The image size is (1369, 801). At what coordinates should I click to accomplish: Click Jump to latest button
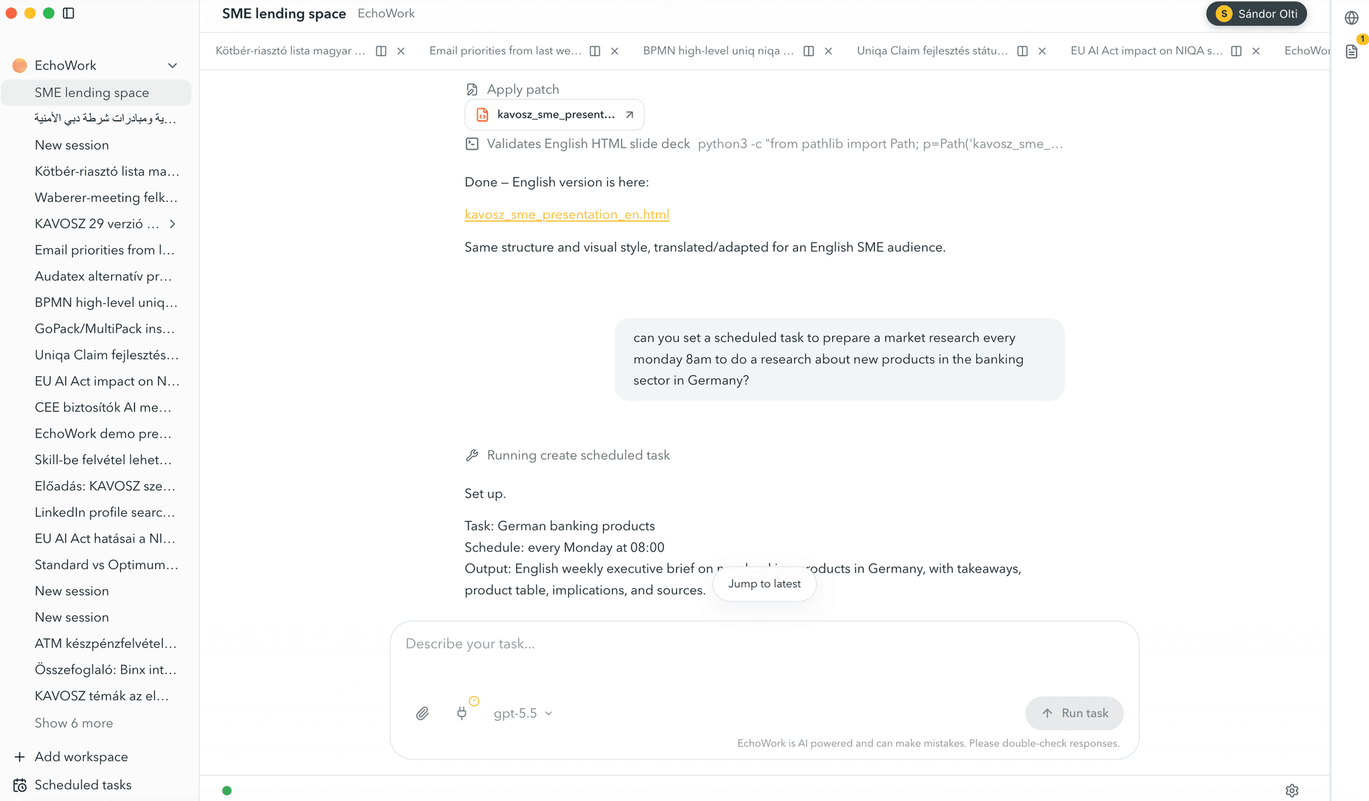764,584
